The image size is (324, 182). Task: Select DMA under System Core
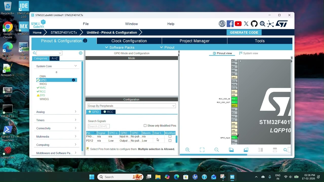click(x=43, y=76)
